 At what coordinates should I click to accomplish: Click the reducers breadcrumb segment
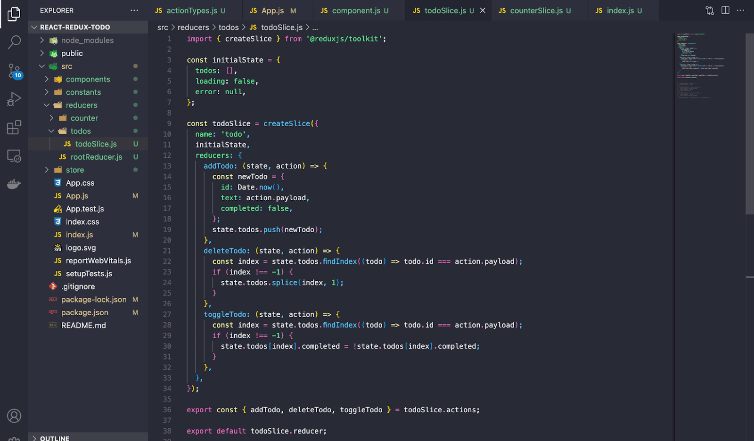tap(193, 27)
